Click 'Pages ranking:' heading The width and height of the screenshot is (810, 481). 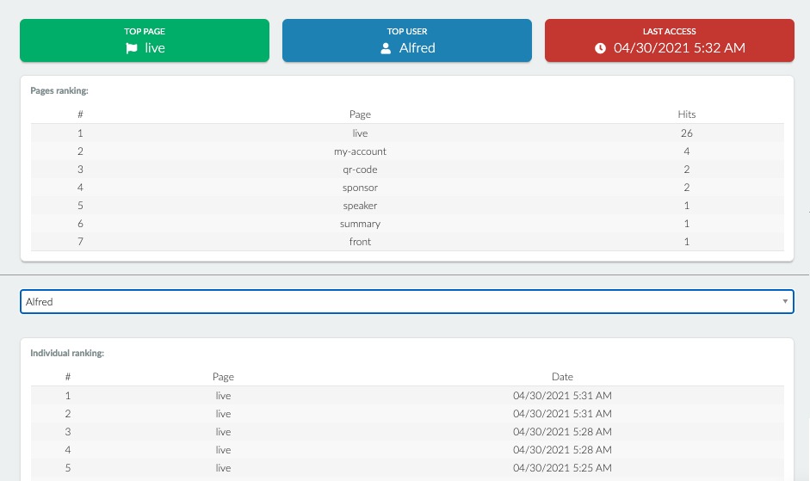59,90
